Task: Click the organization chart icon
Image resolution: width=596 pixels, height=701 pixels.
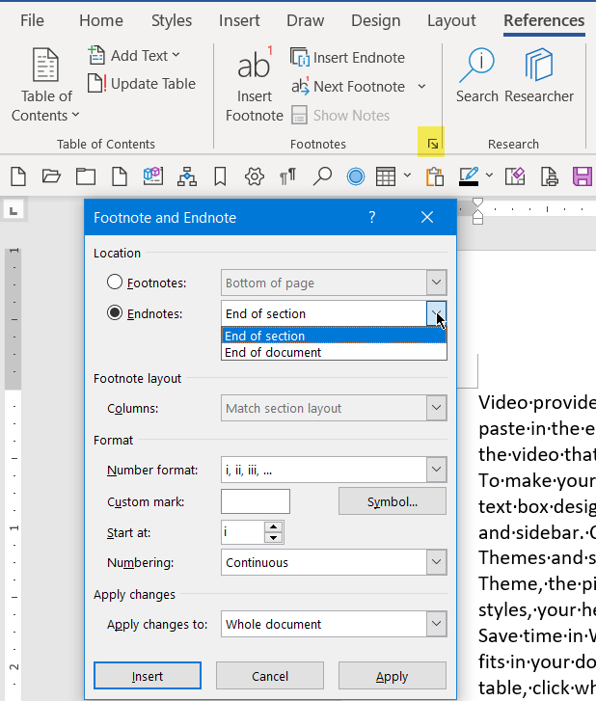Action: (x=187, y=176)
